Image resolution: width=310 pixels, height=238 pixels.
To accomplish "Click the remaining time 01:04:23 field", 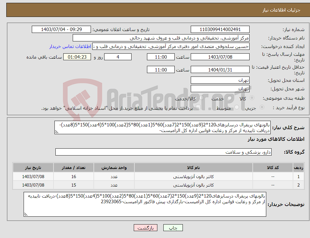I will click(x=77, y=57).
